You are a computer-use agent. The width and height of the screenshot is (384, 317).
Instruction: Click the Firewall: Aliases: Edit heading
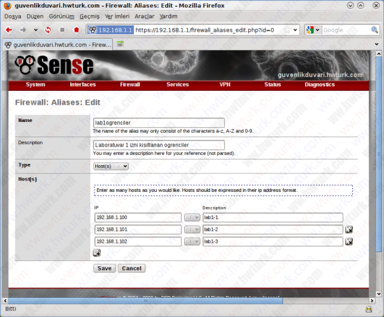[x=58, y=102]
